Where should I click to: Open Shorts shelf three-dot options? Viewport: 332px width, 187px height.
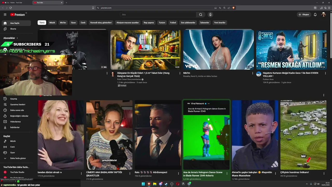pos(324,95)
